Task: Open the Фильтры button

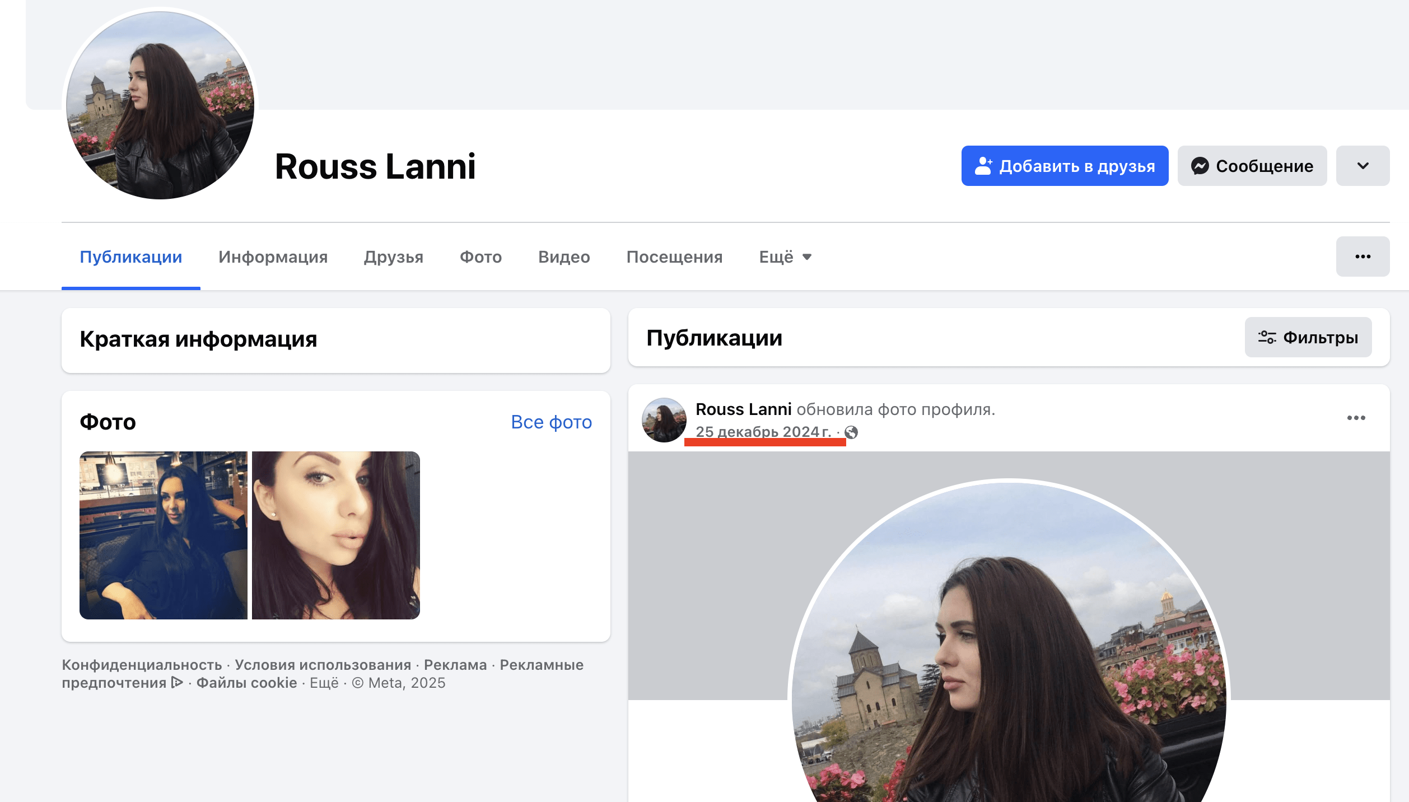Action: [1308, 337]
